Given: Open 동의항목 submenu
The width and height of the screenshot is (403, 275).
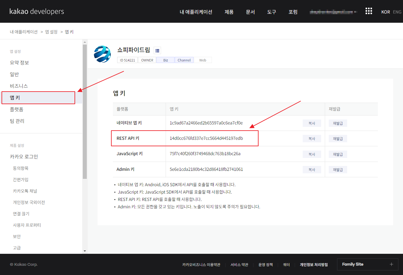Looking at the screenshot, I should click(21, 168).
